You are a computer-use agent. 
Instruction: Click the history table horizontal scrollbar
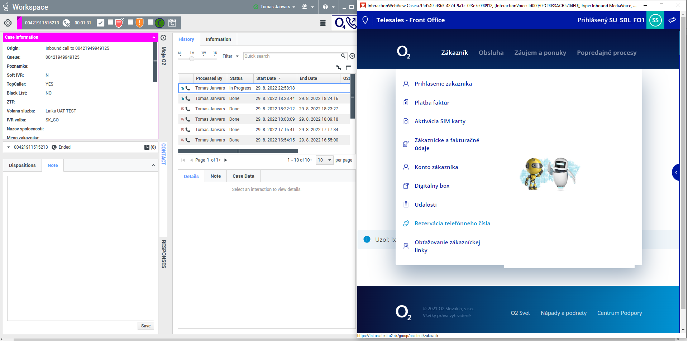point(238,151)
